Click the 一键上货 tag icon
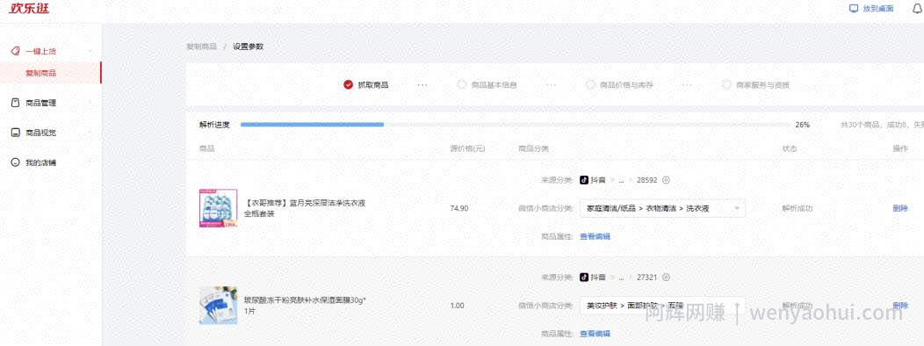 (15, 51)
